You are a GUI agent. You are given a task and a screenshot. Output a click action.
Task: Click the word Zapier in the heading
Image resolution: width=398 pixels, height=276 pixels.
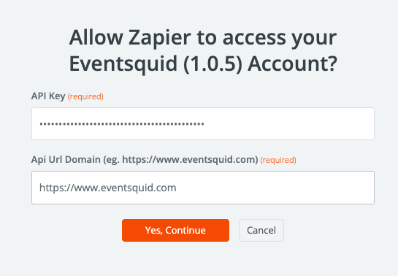159,37
